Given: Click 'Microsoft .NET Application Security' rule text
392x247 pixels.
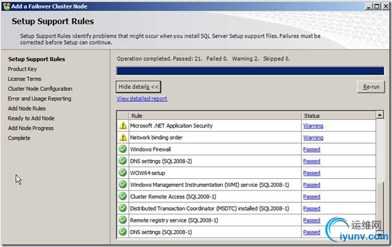Looking at the screenshot, I should click(x=171, y=126).
